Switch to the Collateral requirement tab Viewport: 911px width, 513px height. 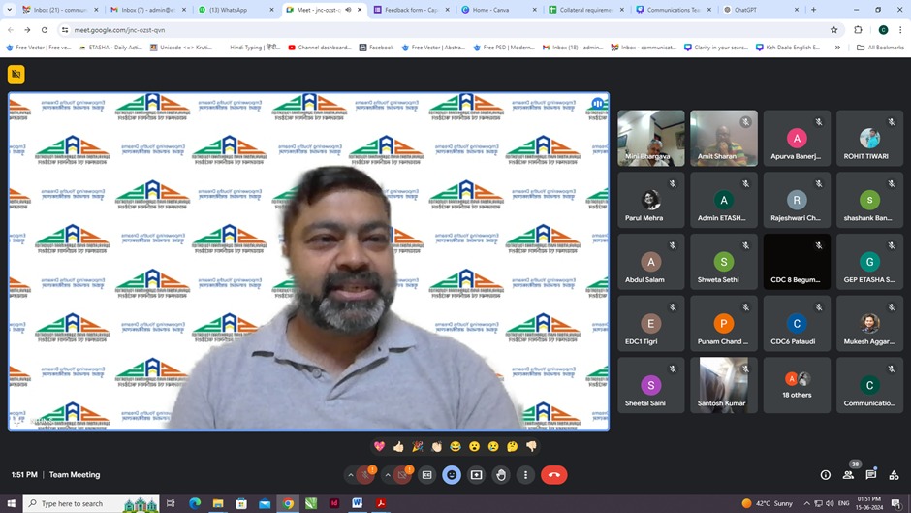tap(584, 10)
